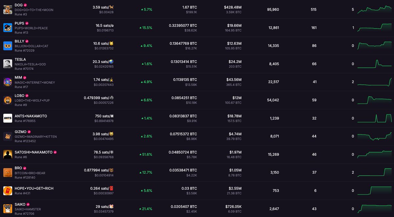Click the ANTS logo icon
Viewport: 394px width, 217px height.
[x=8, y=118]
